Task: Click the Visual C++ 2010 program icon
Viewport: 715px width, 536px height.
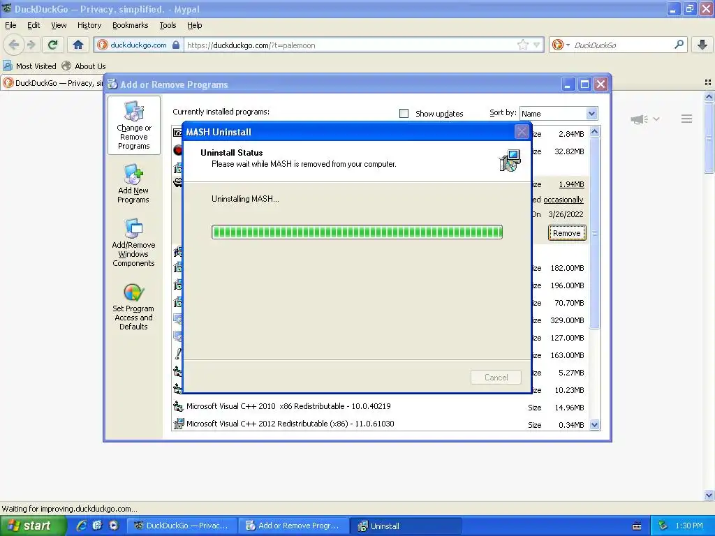Action: (x=178, y=407)
